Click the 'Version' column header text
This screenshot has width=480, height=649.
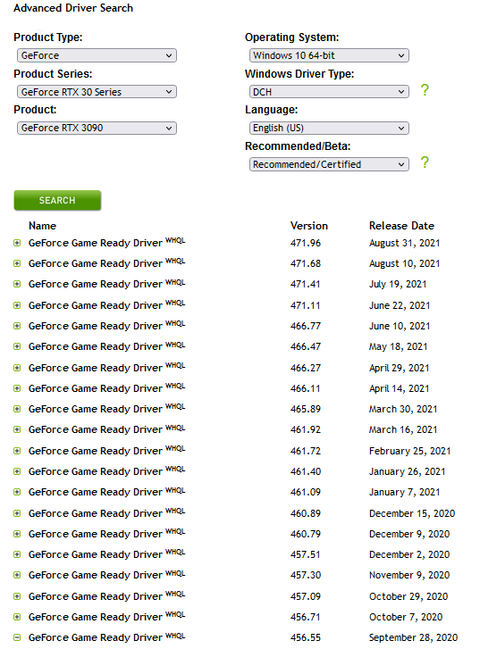pyautogui.click(x=309, y=226)
